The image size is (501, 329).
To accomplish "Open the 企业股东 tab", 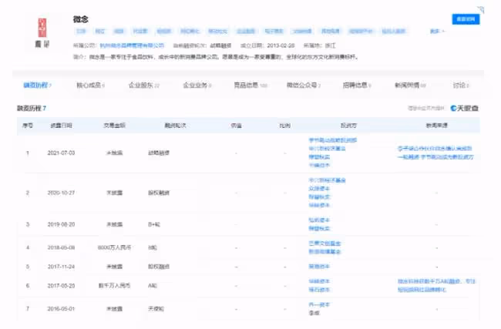I will pos(144,85).
